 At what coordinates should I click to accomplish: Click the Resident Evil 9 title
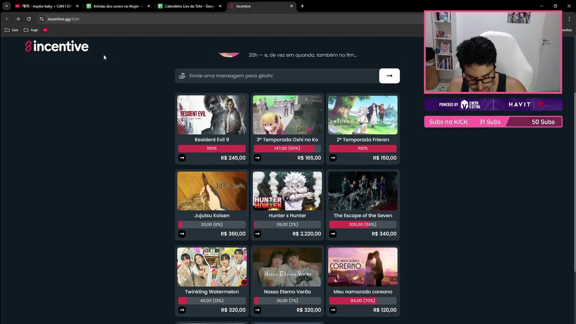tap(212, 139)
